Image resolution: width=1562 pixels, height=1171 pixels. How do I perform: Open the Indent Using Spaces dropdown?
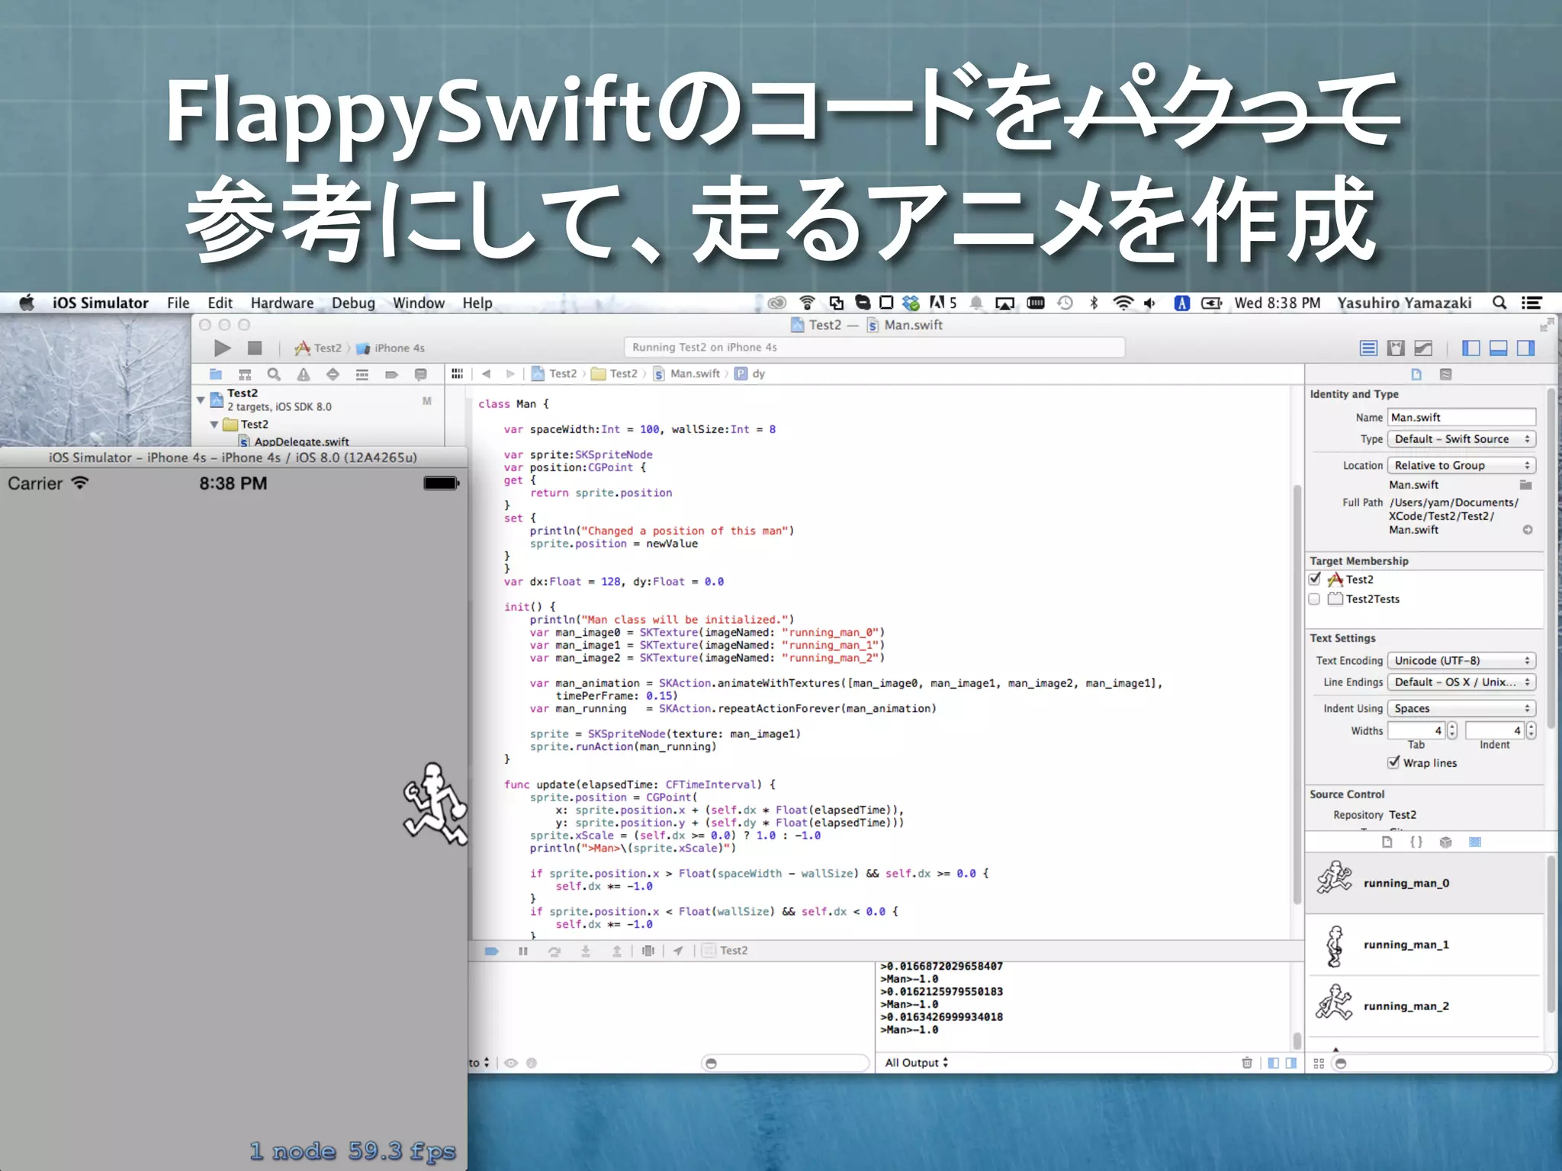(x=1461, y=708)
